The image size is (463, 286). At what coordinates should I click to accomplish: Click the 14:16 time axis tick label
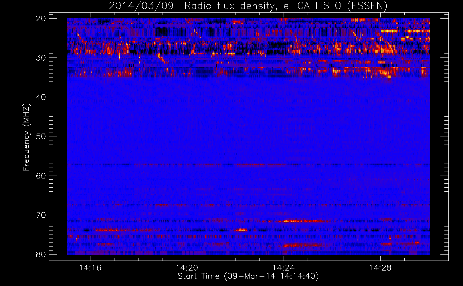(x=90, y=268)
